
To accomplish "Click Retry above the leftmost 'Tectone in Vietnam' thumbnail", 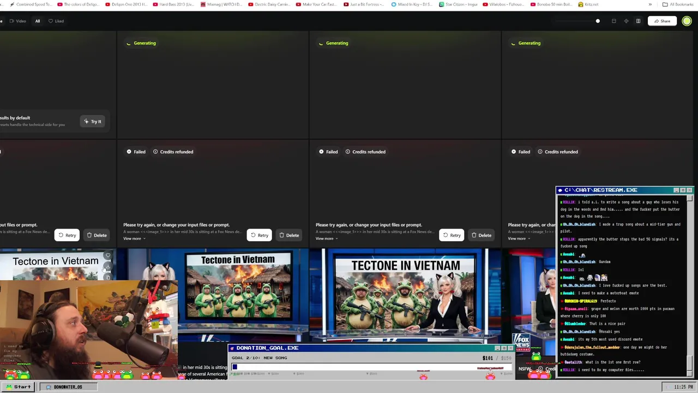I will [x=67, y=235].
